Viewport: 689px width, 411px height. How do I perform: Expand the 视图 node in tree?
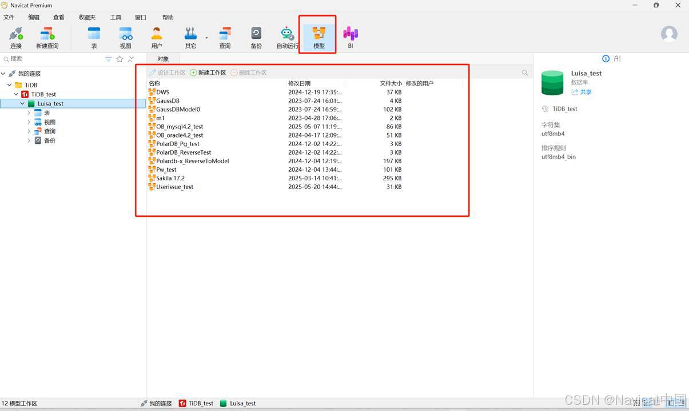(x=29, y=122)
